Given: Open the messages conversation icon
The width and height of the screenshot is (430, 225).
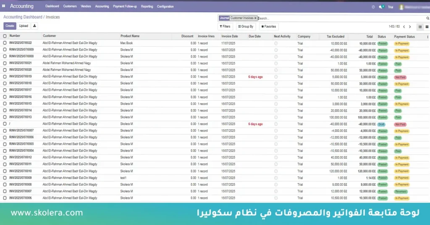Looking at the screenshot, I should (381, 7).
